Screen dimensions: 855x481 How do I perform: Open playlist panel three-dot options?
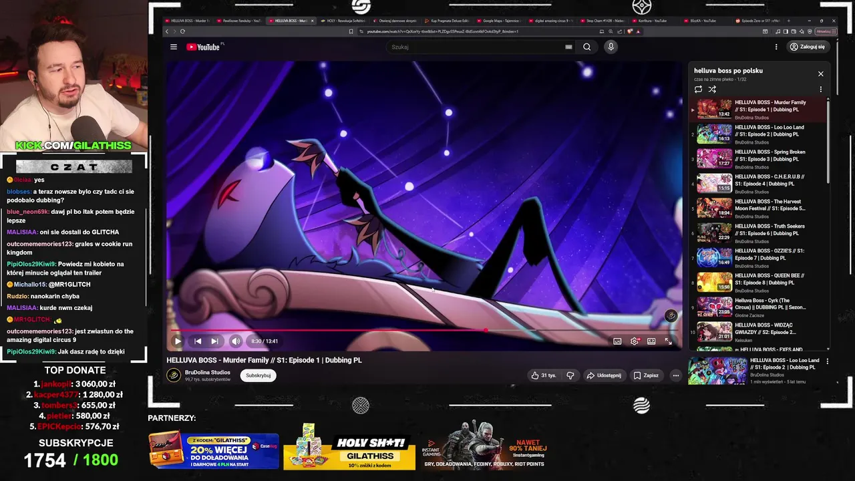[821, 90]
